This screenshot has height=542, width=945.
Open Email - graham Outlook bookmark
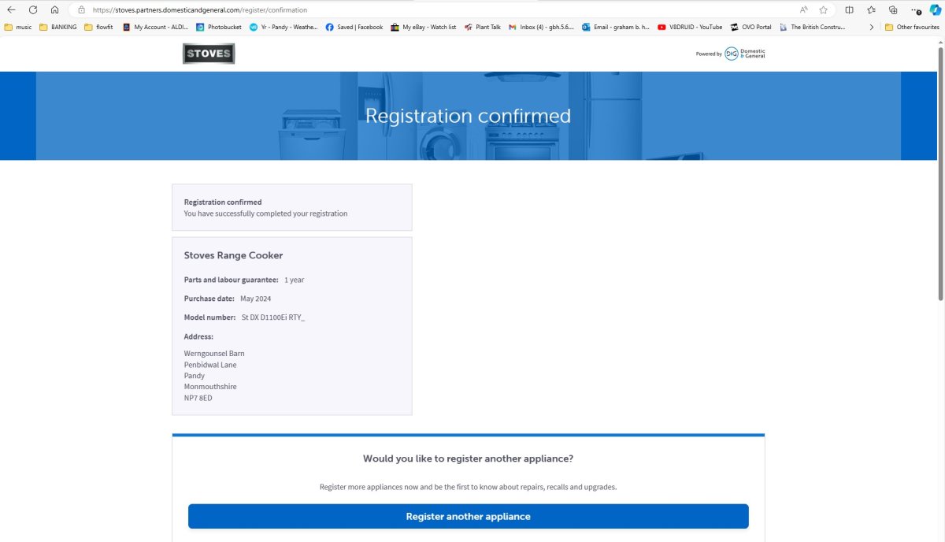615,27
